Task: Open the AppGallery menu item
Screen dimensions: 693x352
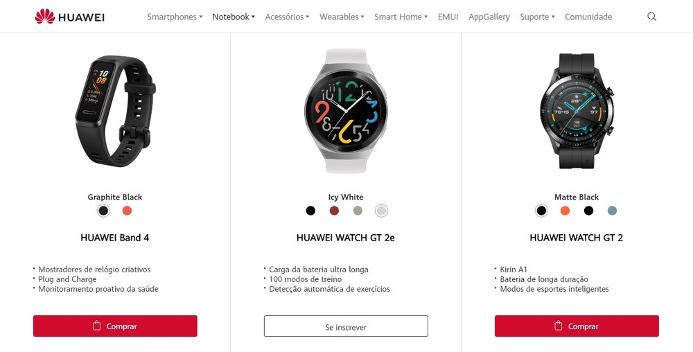Action: (489, 17)
